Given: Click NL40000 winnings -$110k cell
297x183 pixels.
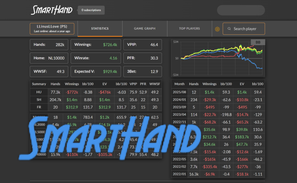Looking at the screenshot, I should 72,155.
